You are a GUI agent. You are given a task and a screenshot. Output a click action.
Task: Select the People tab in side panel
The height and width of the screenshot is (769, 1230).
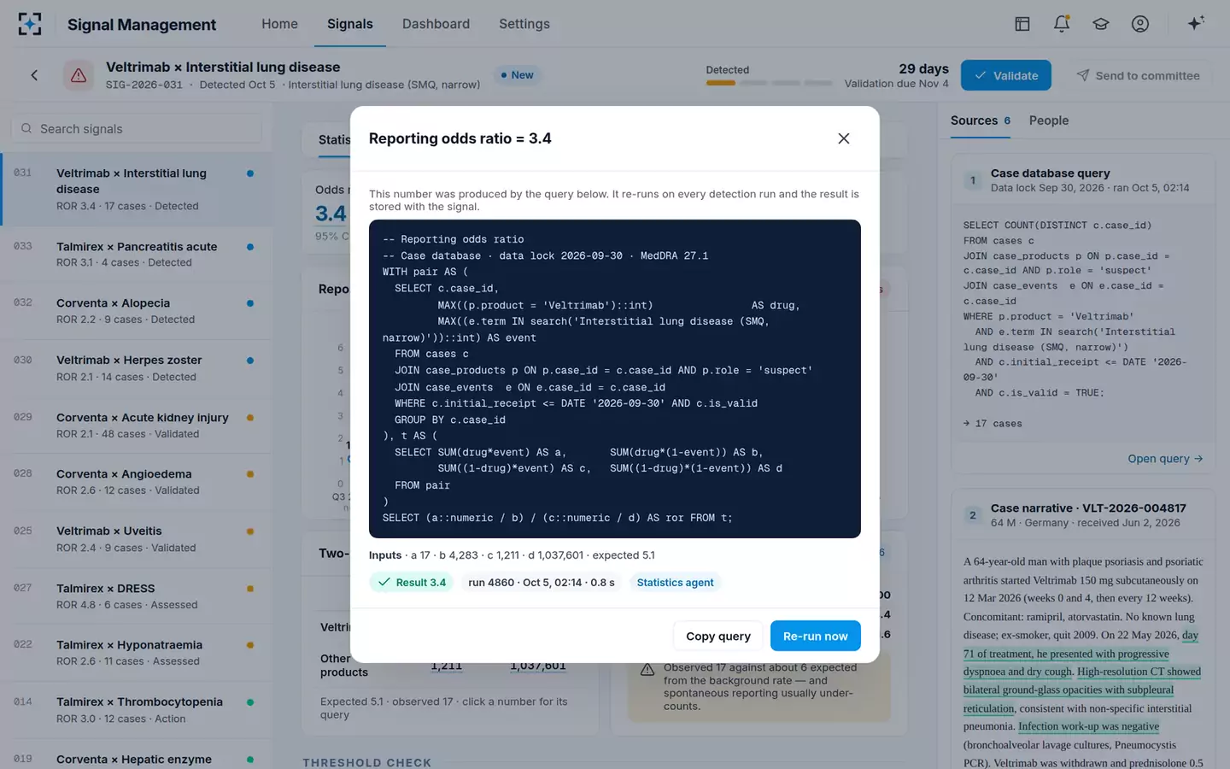1049,120
